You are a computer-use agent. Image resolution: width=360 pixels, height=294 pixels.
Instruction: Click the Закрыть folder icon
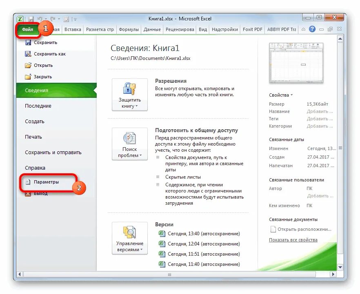pyautogui.click(x=28, y=77)
